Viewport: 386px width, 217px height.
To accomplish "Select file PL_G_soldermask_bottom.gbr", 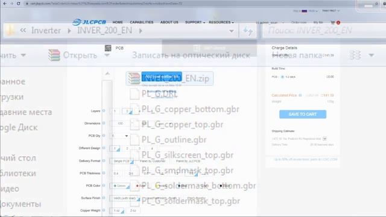I will pyautogui.click(x=198, y=186).
